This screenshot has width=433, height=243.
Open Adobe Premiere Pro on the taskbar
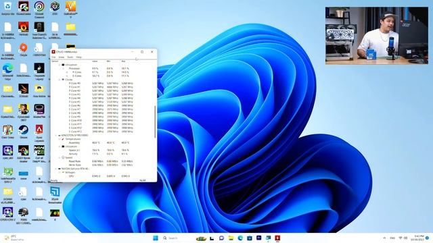point(258,238)
